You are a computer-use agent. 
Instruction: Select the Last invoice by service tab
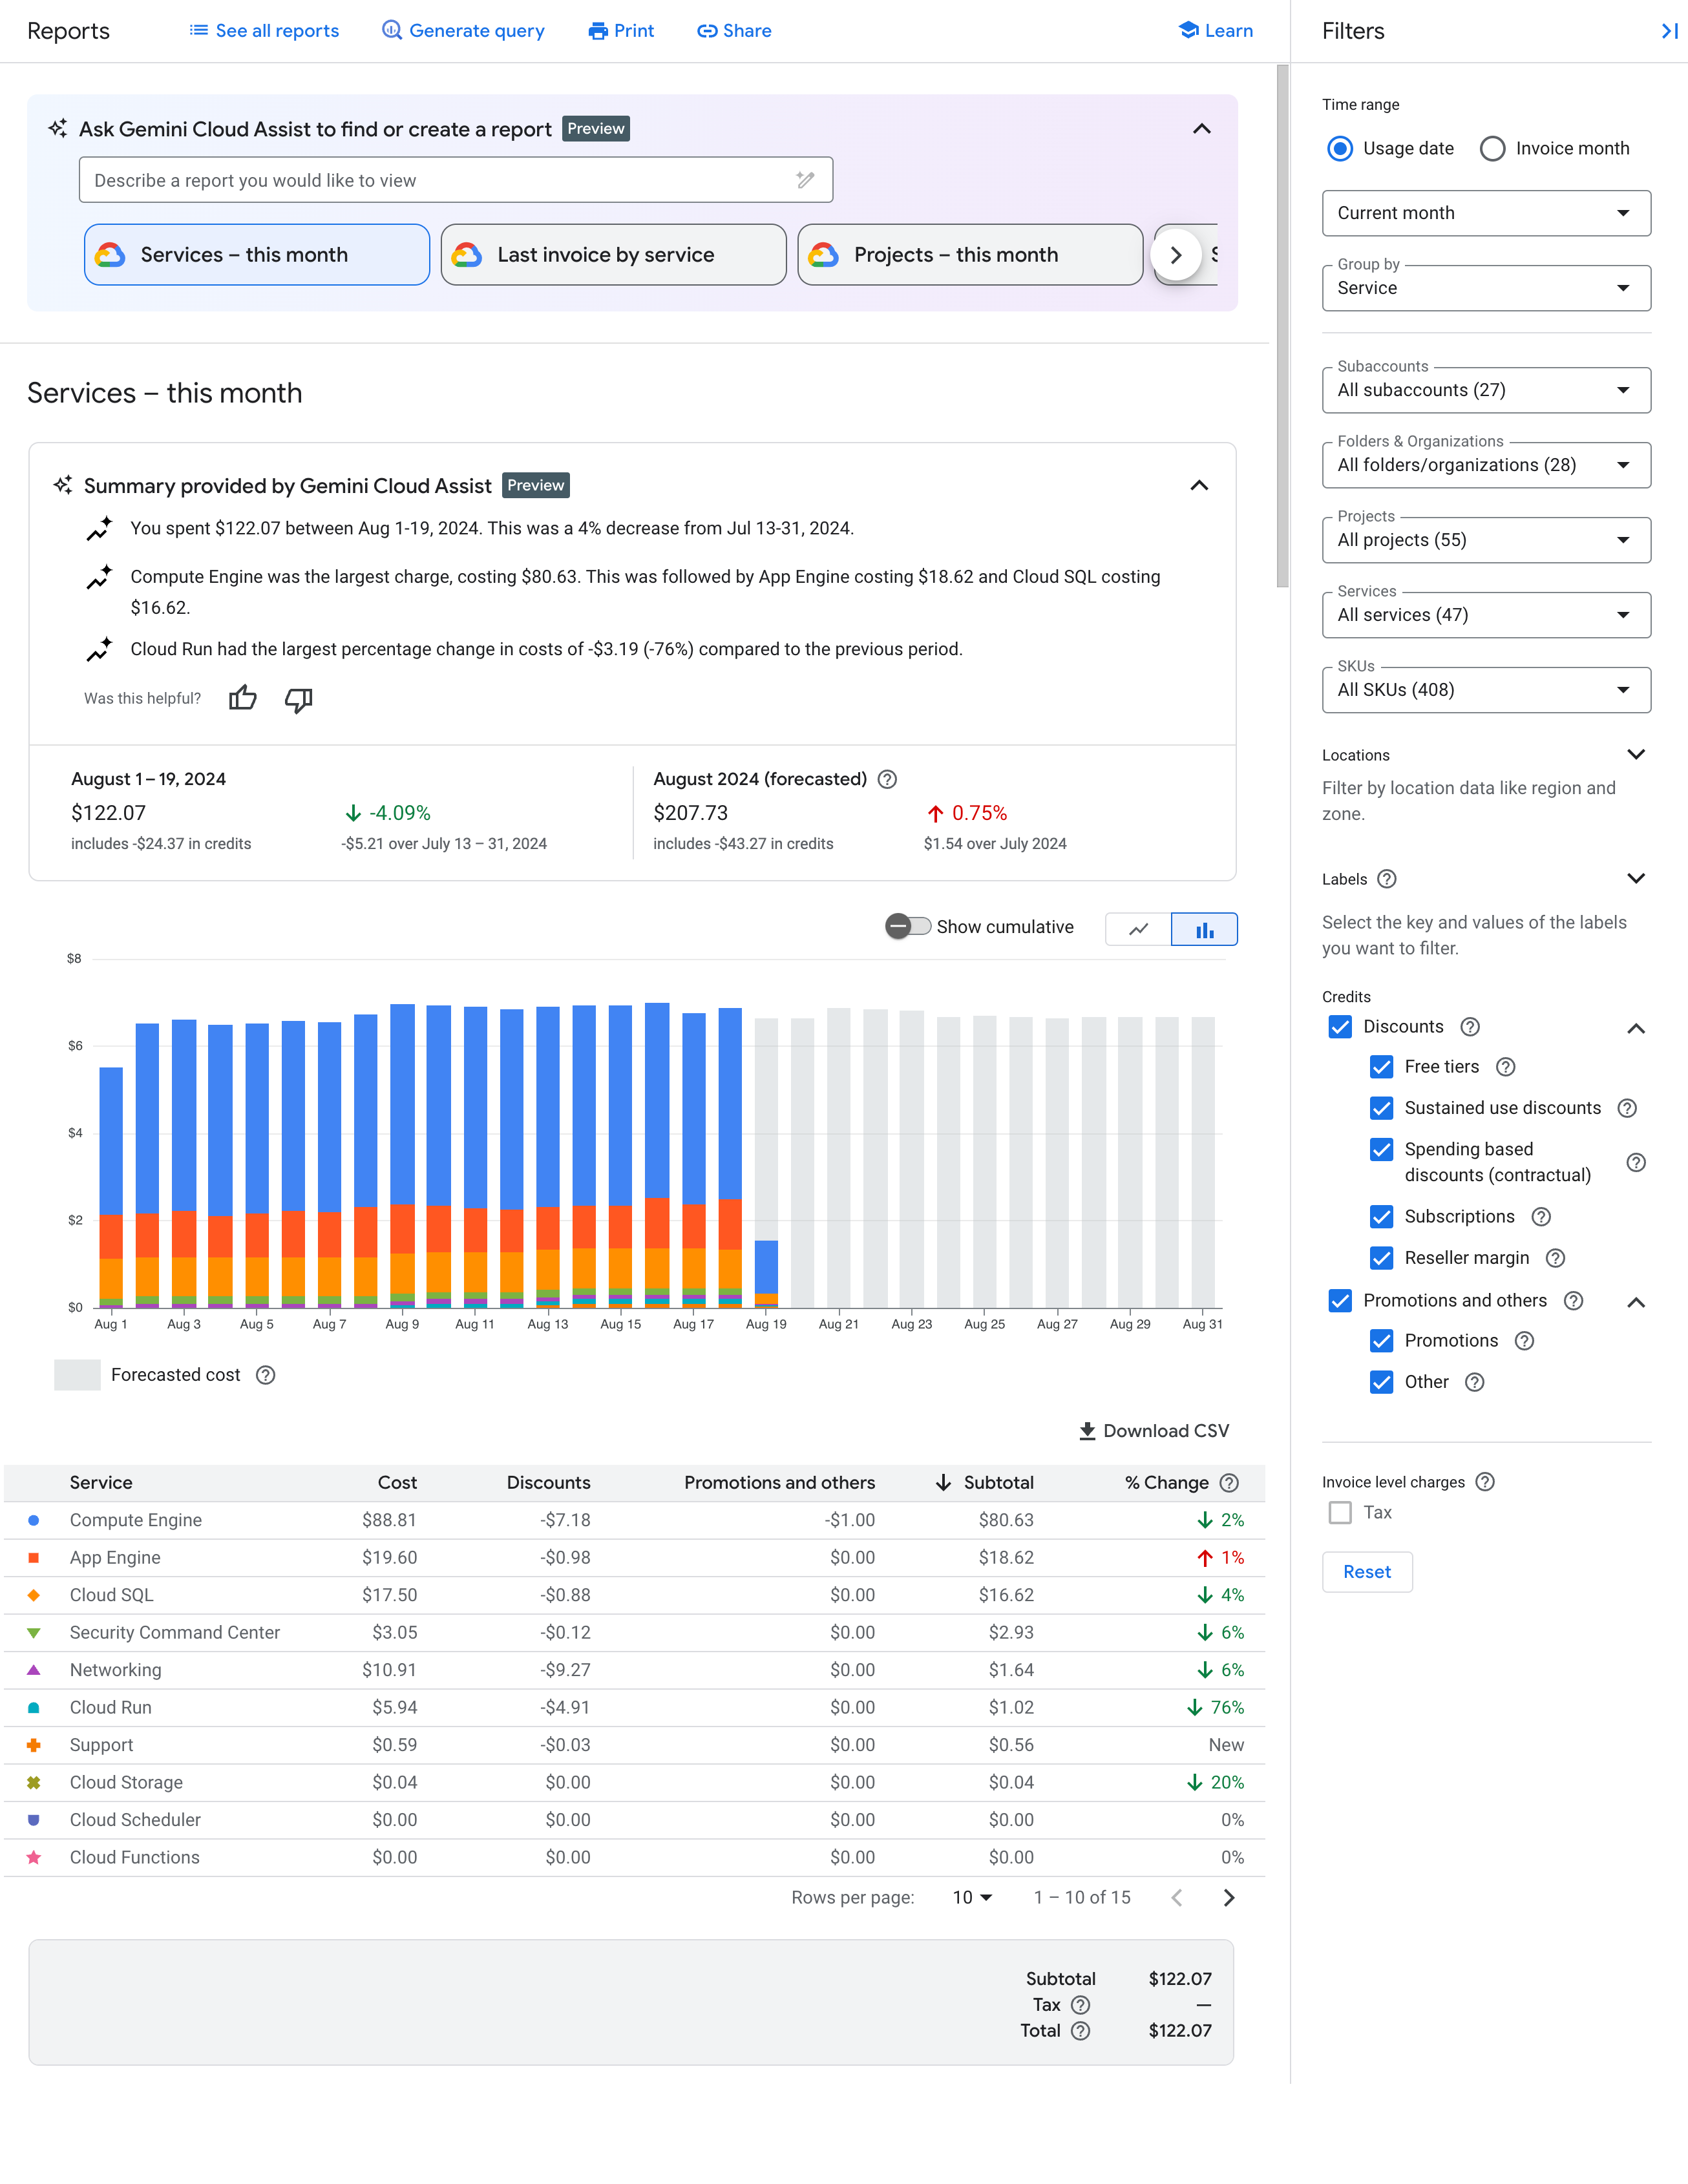[x=610, y=252]
